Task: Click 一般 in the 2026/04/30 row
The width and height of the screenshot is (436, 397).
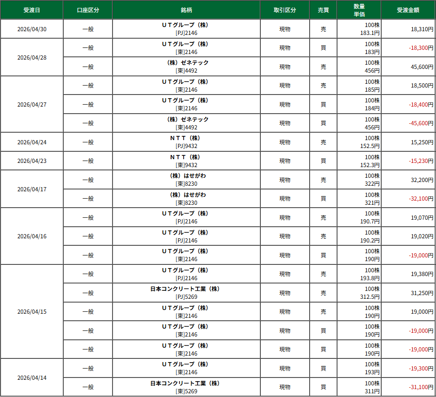Action: (x=88, y=29)
